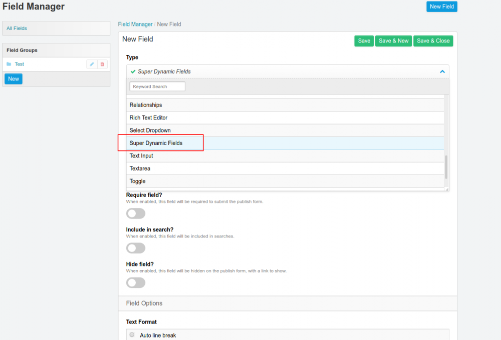Choose Toggle field type
Viewport: 501px width, 340px height.
point(285,181)
